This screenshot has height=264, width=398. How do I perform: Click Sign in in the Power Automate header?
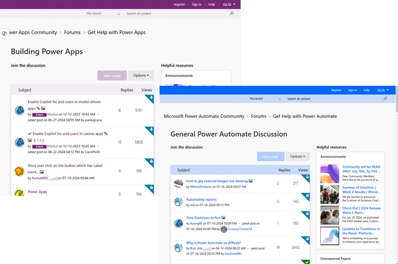click(x=352, y=90)
